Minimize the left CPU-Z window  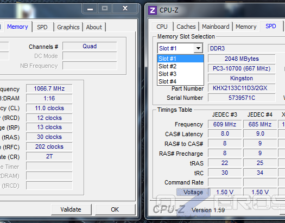click(90, 9)
